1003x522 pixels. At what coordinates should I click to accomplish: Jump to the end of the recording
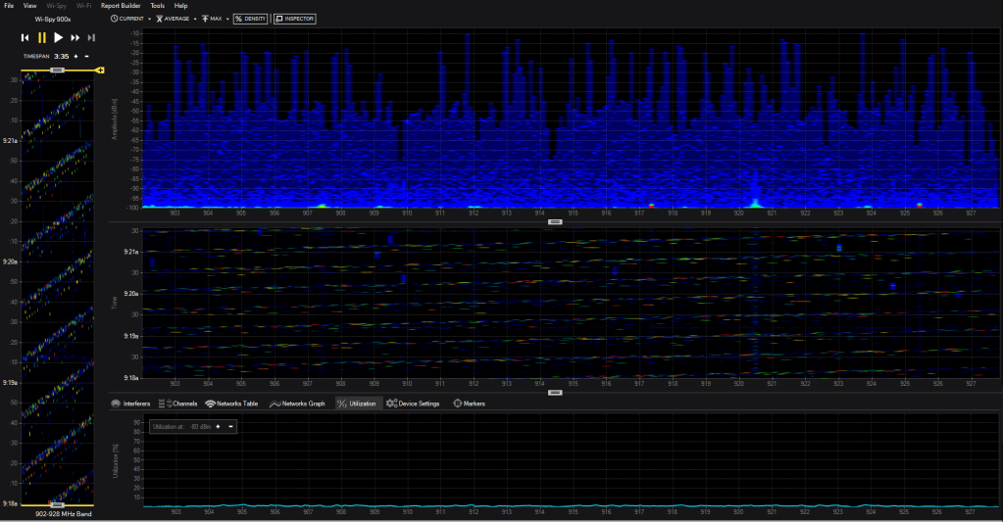[x=92, y=37]
